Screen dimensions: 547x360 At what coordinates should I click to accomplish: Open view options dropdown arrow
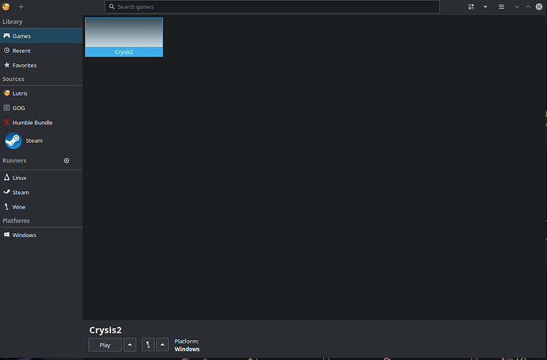(485, 6)
